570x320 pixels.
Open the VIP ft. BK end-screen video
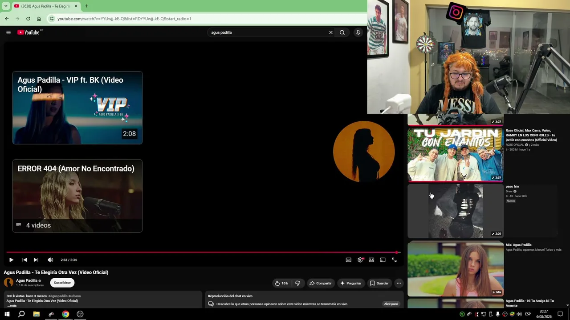tap(77, 108)
